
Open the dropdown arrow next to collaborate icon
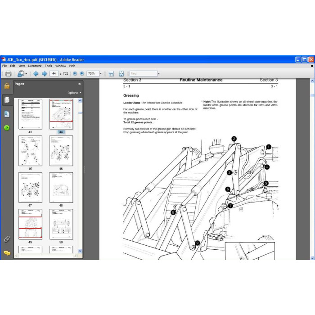(x=26, y=74)
